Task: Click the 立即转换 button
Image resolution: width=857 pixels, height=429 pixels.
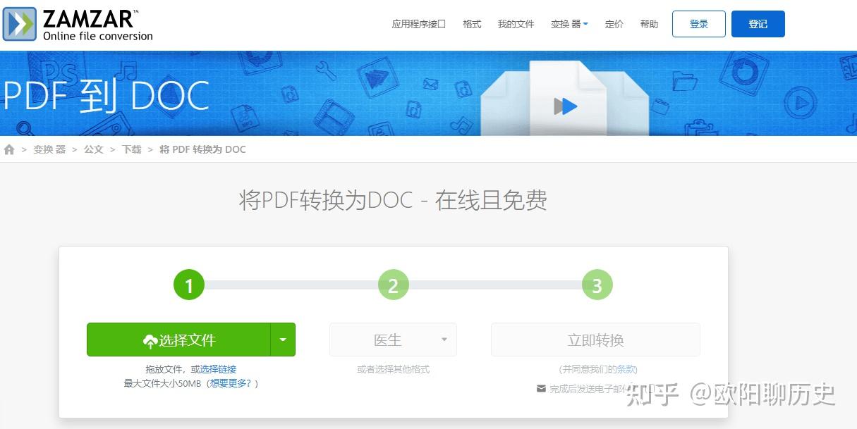Action: 595,340
